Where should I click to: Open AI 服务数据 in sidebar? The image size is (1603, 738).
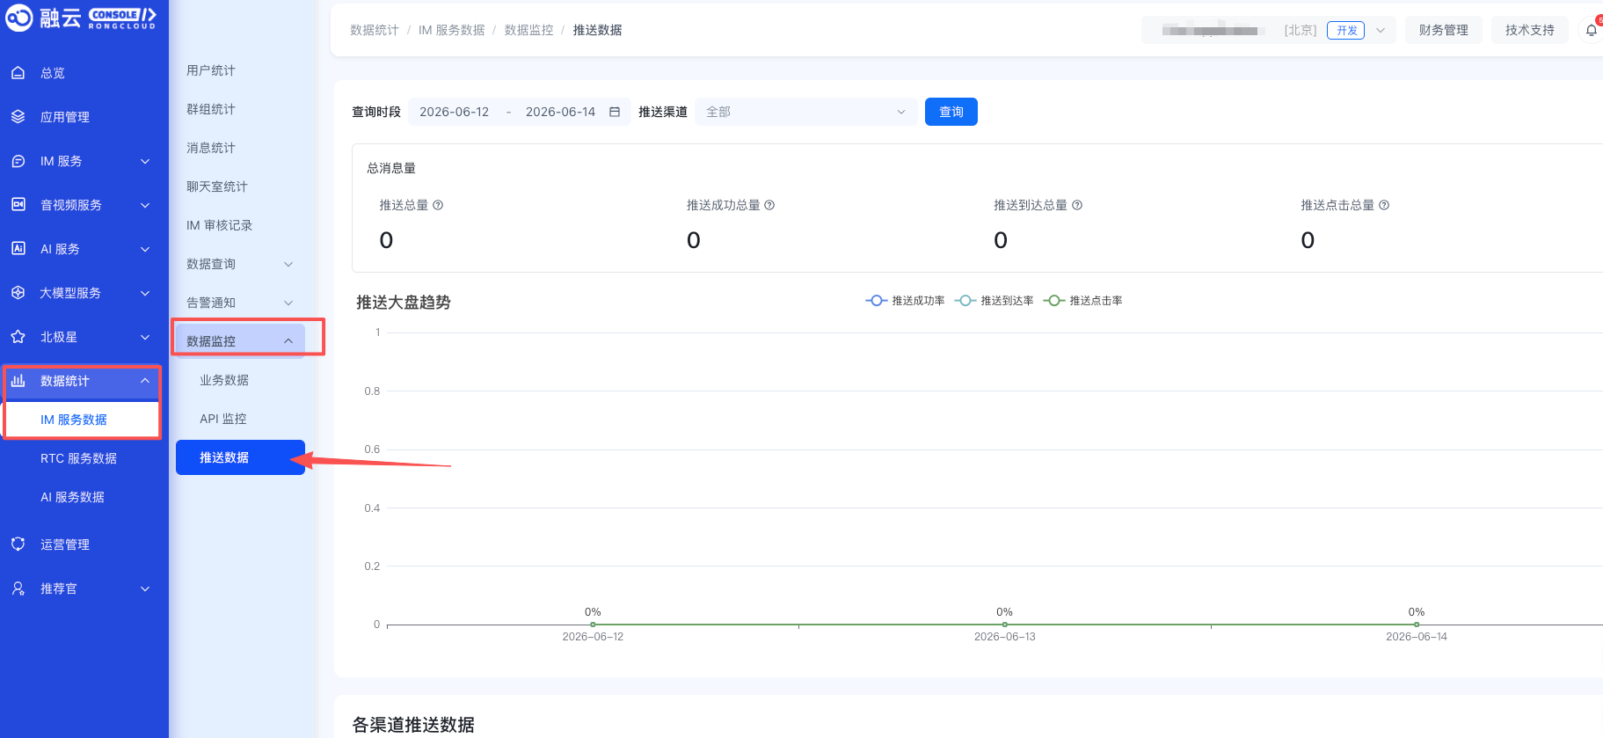[72, 497]
